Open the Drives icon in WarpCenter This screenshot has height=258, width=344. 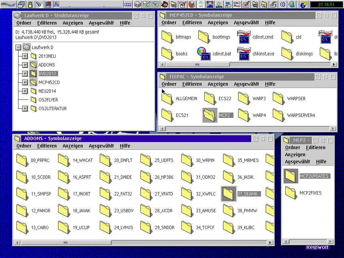pos(137,4)
